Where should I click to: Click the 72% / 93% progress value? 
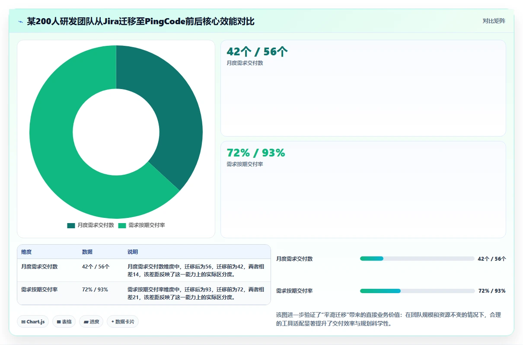click(492, 291)
